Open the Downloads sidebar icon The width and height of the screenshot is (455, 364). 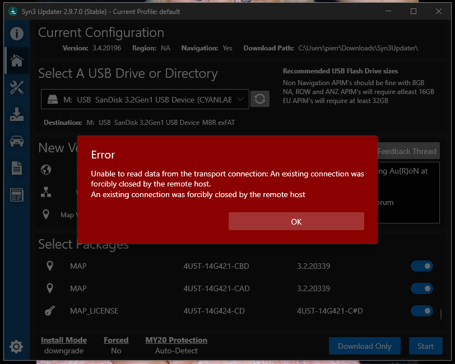(x=16, y=115)
